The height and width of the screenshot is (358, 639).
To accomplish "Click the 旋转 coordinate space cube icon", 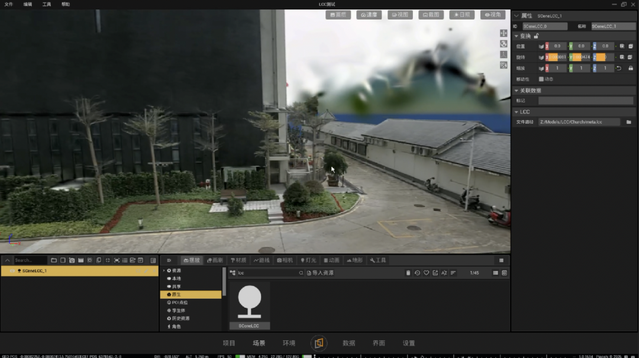I will click(x=541, y=57).
